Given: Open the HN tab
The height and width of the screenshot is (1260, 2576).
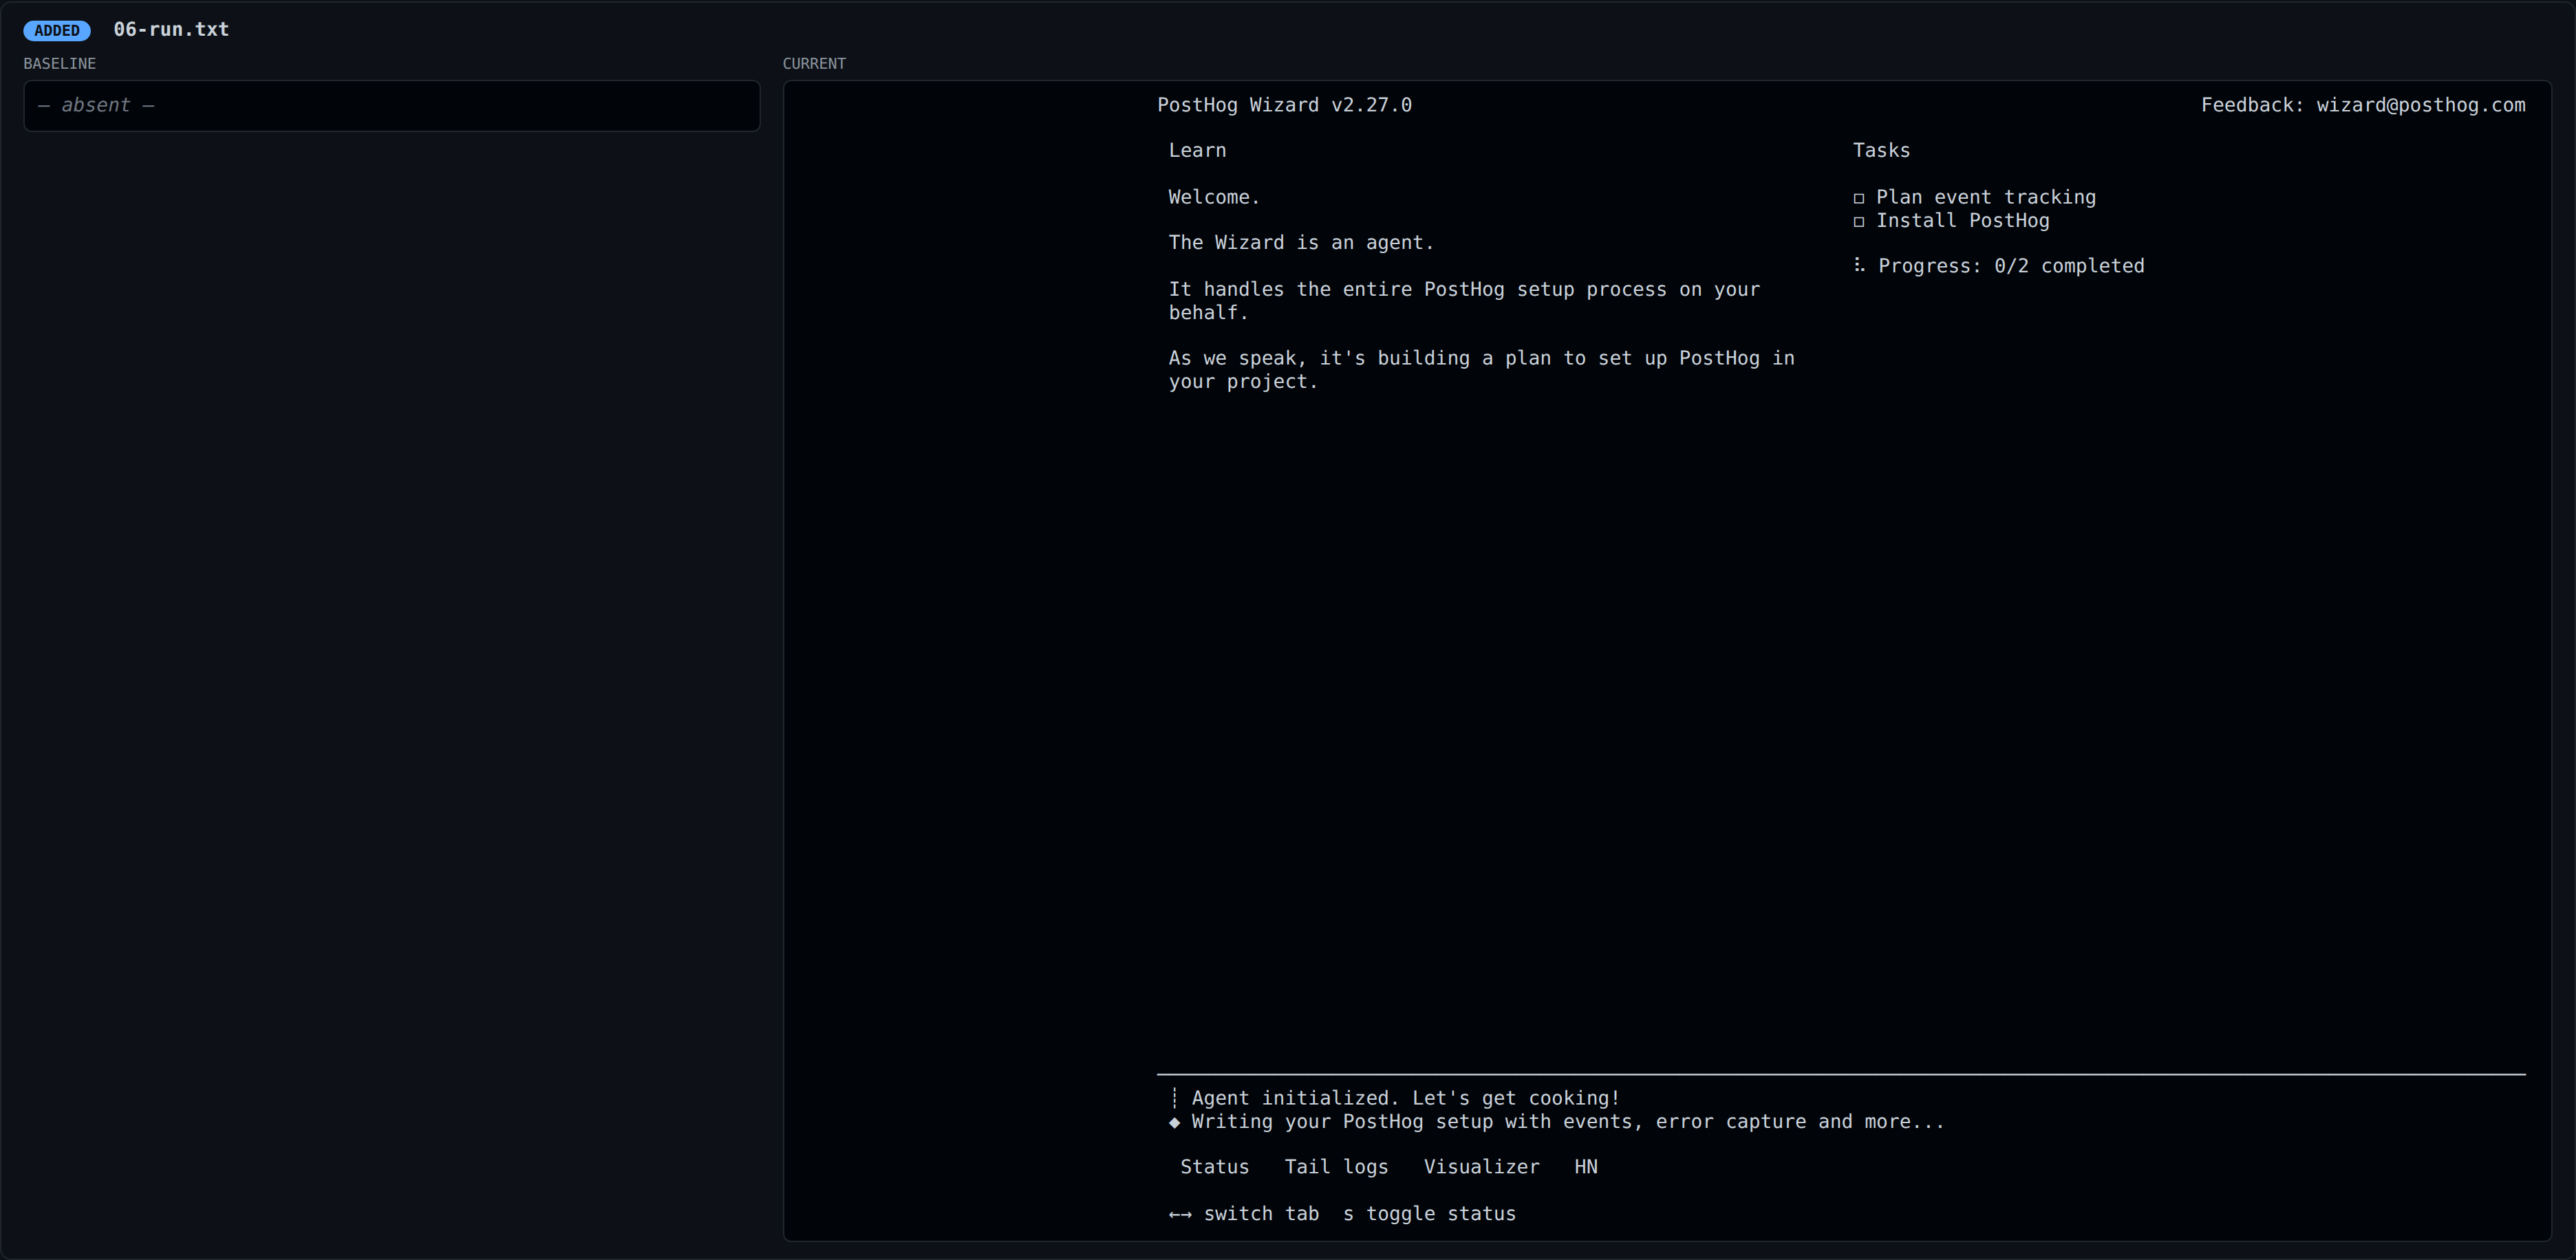Looking at the screenshot, I should coord(1586,1167).
